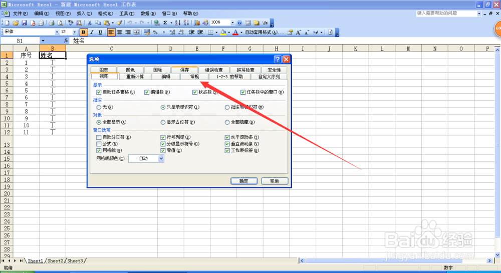The height and width of the screenshot is (273, 501).
Task: Run spell check via the ABC checkmark icon
Action: 70,23
